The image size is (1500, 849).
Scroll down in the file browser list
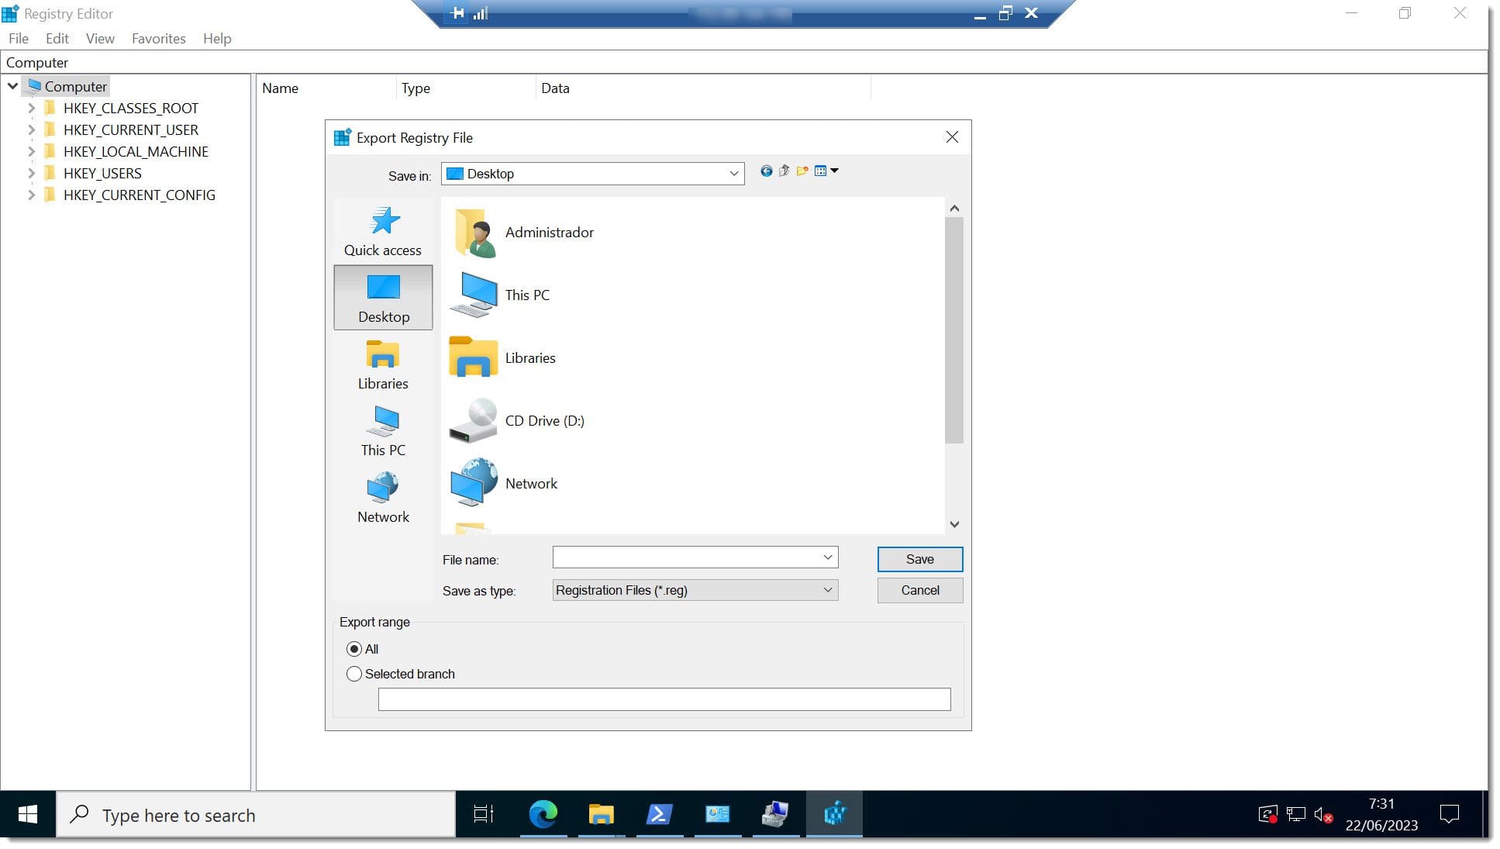pos(954,523)
